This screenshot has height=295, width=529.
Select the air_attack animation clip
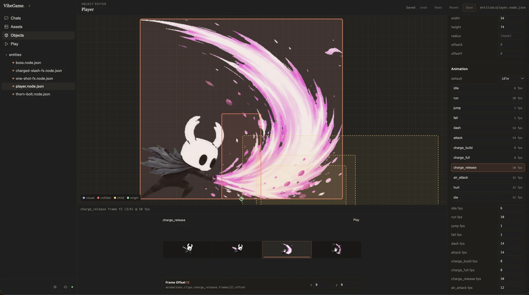[488, 178]
